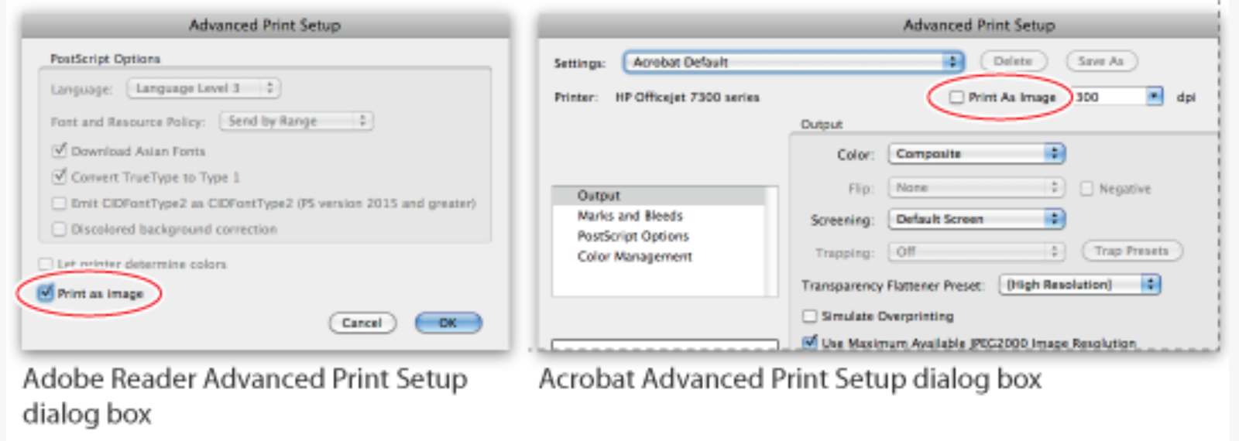Expand the Screening Default Screen dropdown
1239x441 pixels.
click(x=976, y=220)
